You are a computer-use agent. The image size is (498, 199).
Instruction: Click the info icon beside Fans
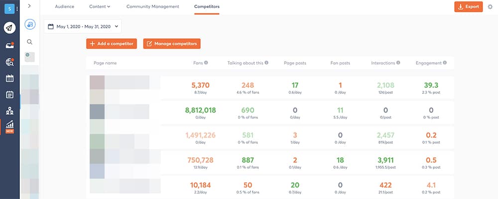(206, 63)
